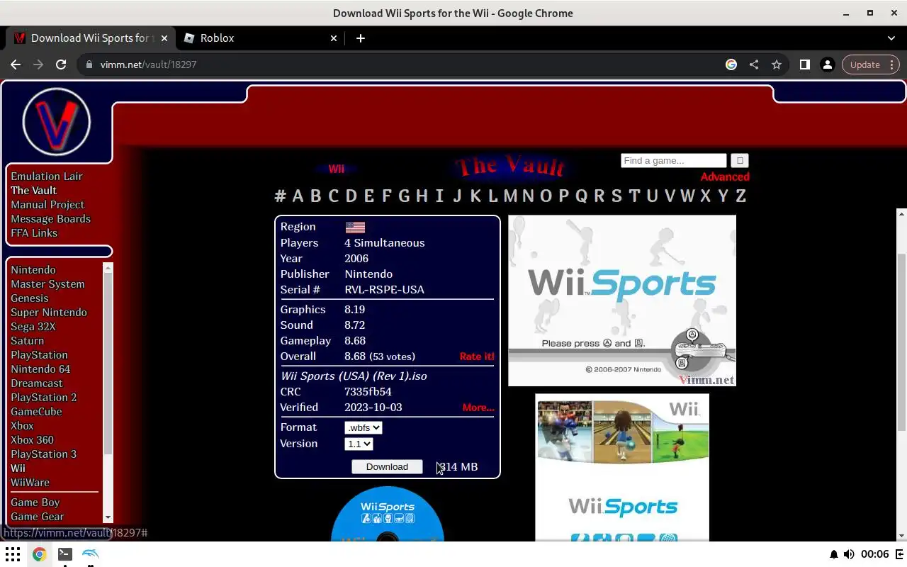Click the volume speaker icon in tray
The width and height of the screenshot is (907, 567).
pyautogui.click(x=849, y=554)
